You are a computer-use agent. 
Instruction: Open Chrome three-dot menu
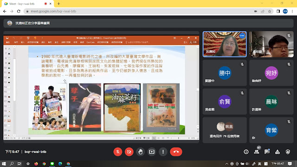tap(292, 11)
